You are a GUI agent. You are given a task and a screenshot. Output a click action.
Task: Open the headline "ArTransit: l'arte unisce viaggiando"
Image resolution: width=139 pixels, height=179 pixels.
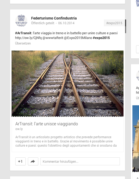tap(47, 124)
